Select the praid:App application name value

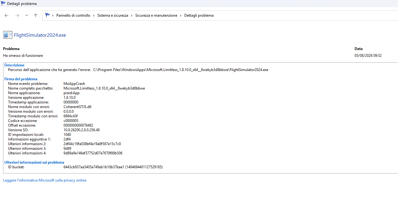72,93
